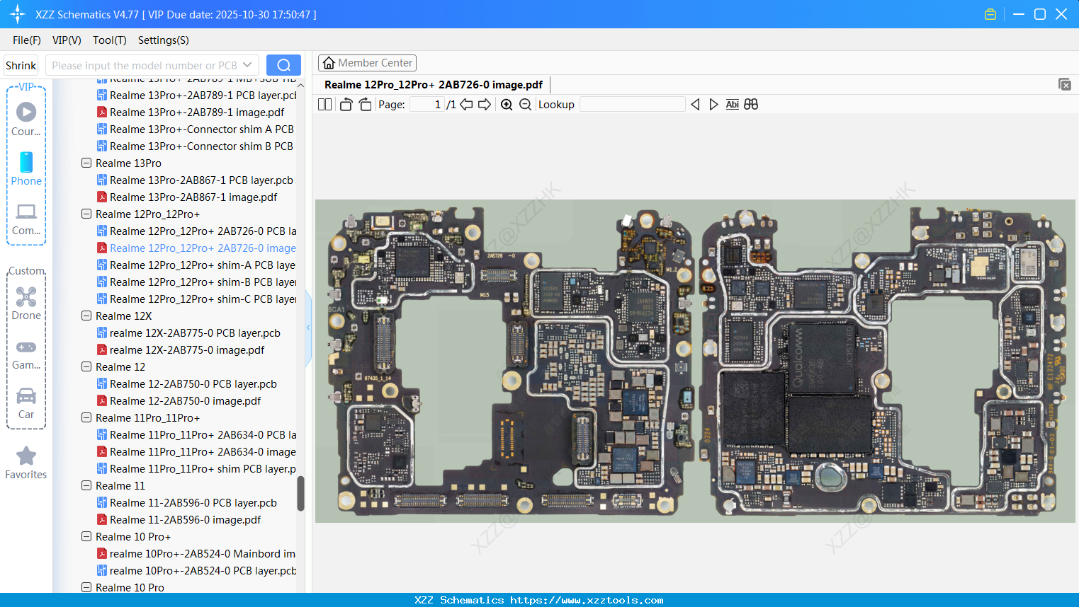The width and height of the screenshot is (1079, 607).
Task: Select the Car category icon
Action: point(26,403)
